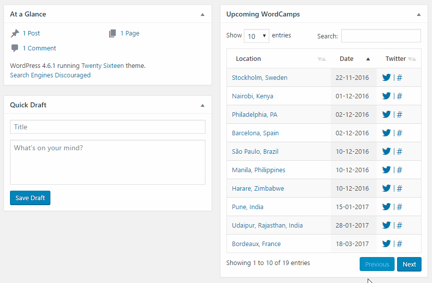Click hashtag link in Manila, Philippines row
432x283 pixels.
click(400, 170)
